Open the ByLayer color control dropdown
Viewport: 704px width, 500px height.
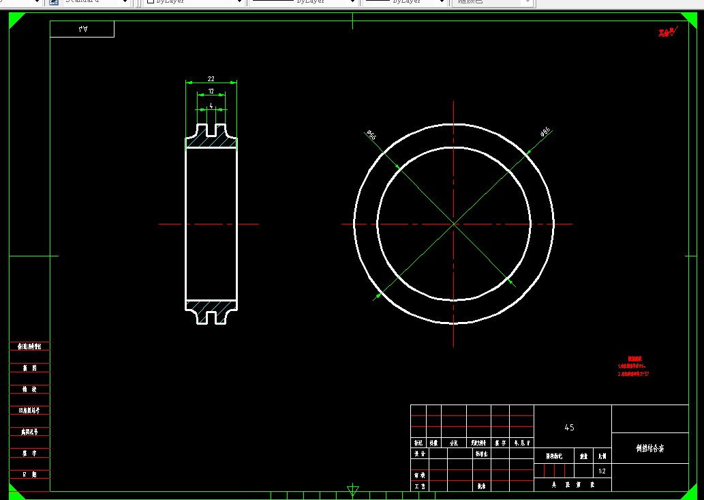coord(195,2)
